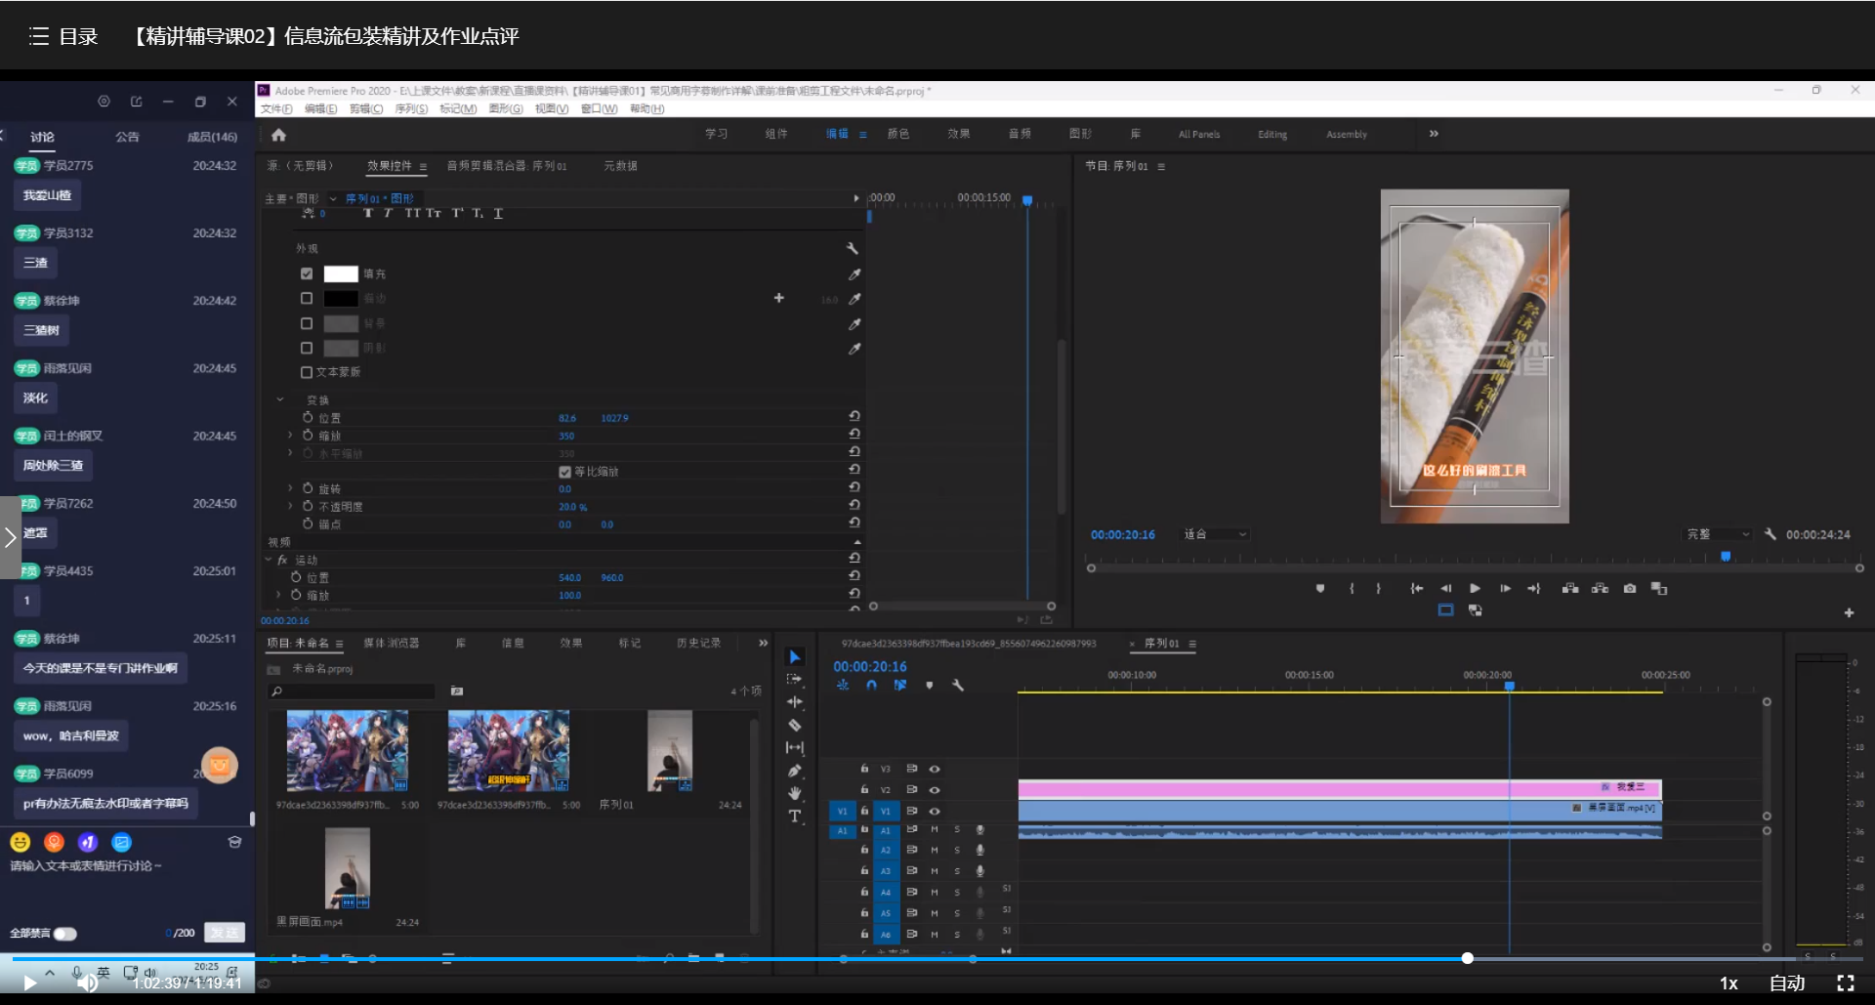Click the eyedropper next to the fill color

[x=854, y=274]
